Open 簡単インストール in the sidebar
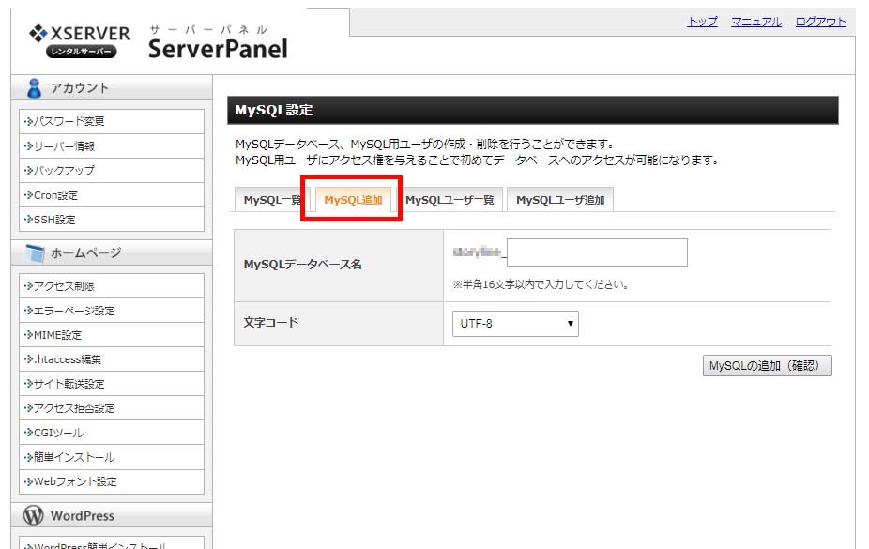This screenshot has width=869, height=549. [x=74, y=457]
